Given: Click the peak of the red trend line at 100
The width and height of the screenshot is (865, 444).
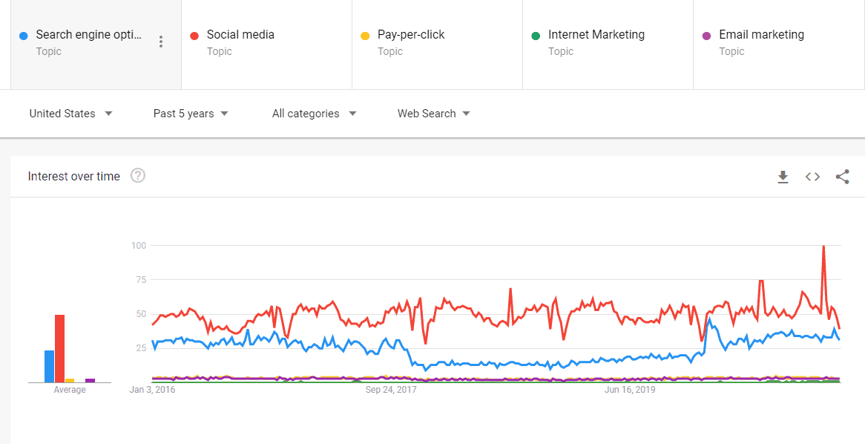Looking at the screenshot, I should pyautogui.click(x=823, y=247).
